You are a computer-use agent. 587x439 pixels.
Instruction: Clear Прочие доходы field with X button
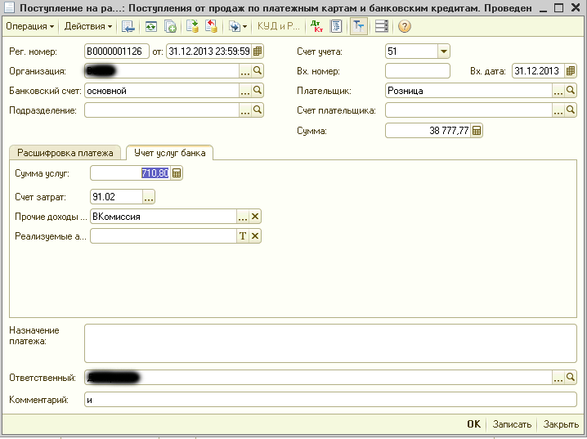255,217
